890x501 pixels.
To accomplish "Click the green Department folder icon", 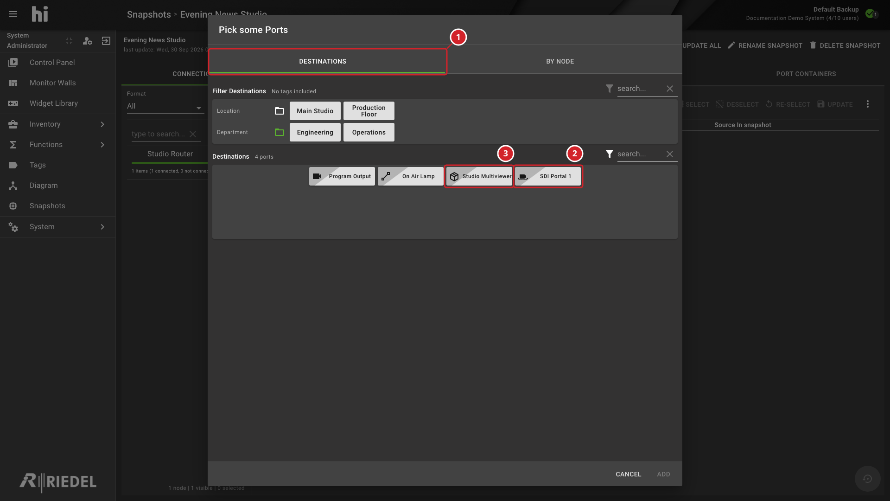I will point(280,132).
